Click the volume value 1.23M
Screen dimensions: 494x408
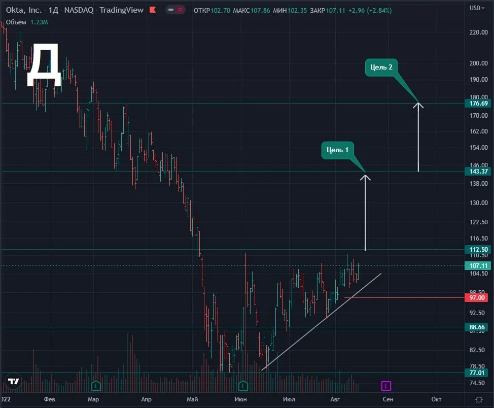pyautogui.click(x=39, y=22)
